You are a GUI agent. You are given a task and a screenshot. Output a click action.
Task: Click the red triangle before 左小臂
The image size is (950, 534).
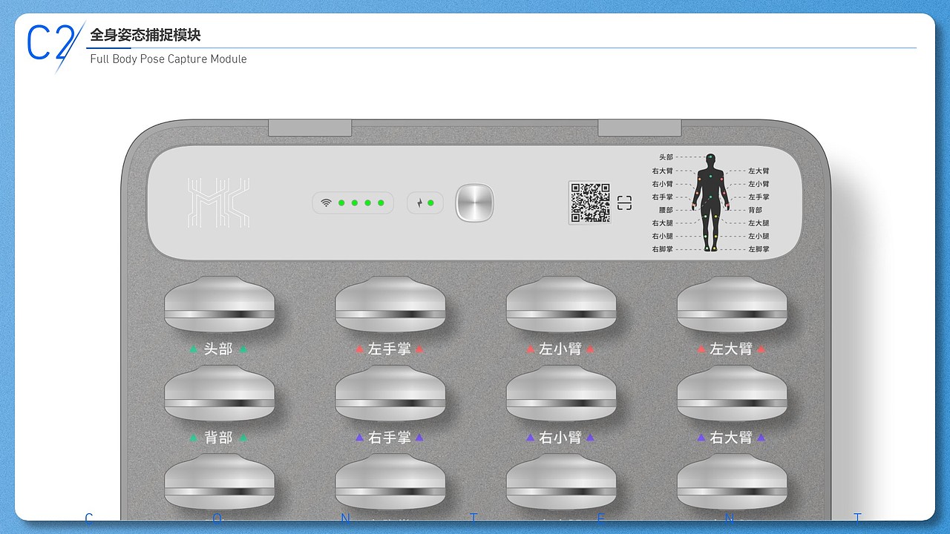531,349
